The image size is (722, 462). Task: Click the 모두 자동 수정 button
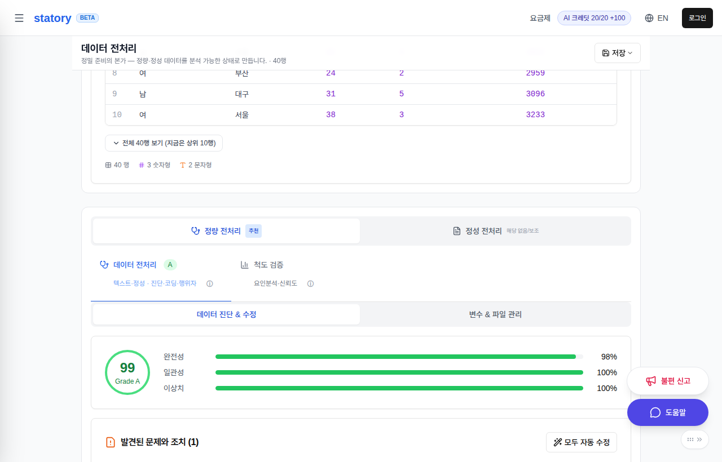click(582, 442)
